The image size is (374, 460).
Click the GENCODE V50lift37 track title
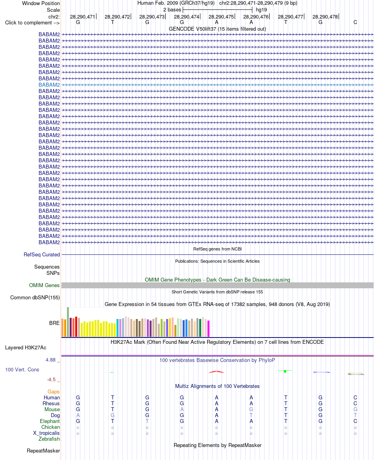[217, 29]
